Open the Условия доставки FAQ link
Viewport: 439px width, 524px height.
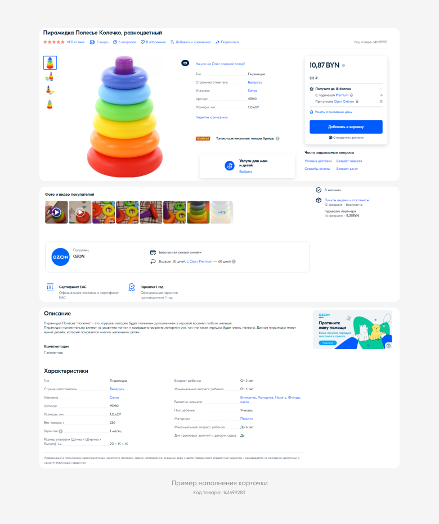tap(318, 161)
